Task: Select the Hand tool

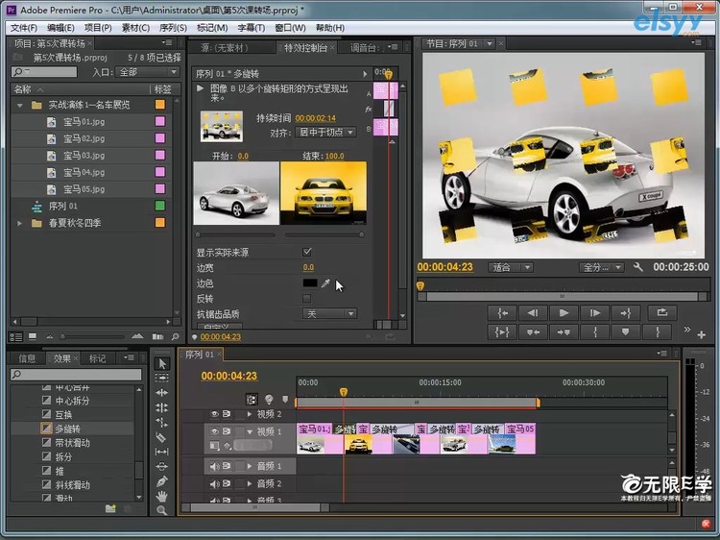Action: pyautogui.click(x=161, y=497)
